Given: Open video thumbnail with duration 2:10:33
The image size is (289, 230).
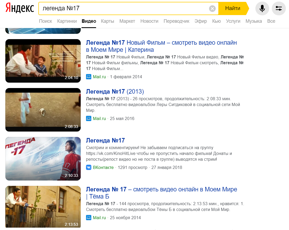Looking at the screenshot, I should (x=43, y=159).
